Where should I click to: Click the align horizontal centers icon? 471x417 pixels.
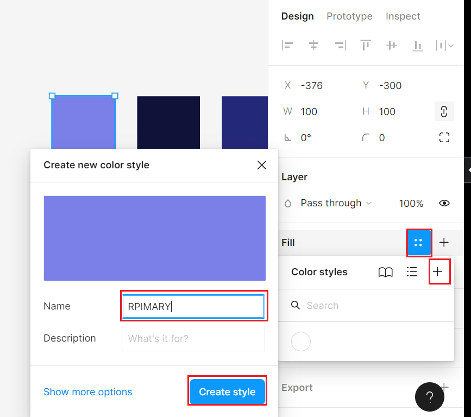click(313, 46)
